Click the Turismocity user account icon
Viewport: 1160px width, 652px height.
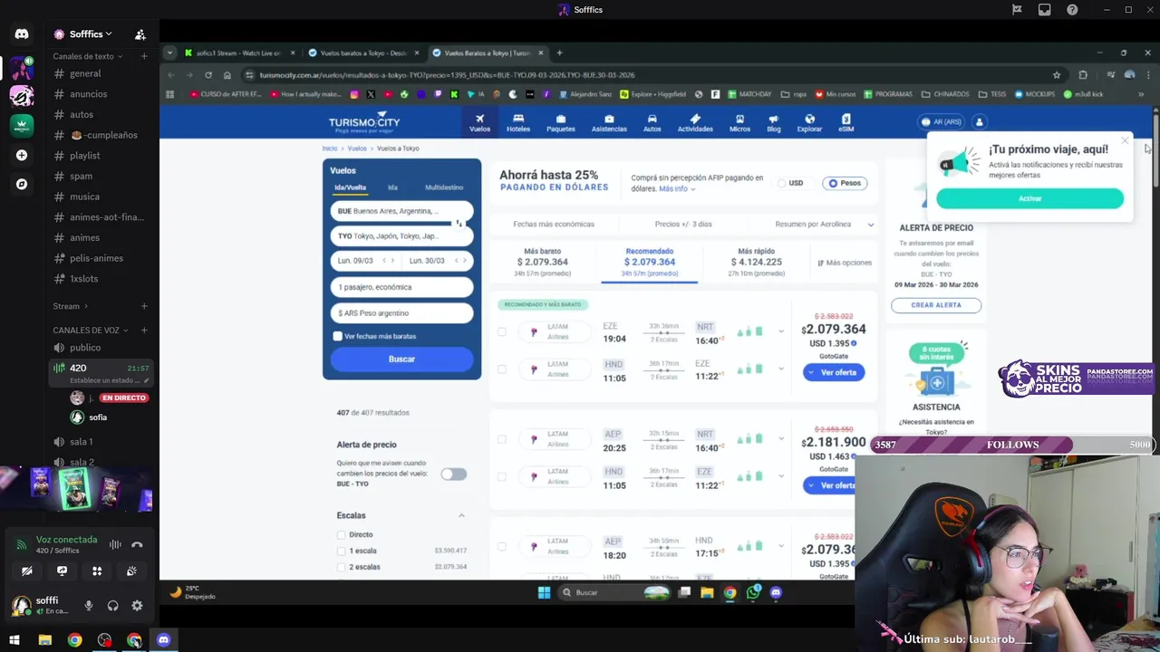979,121
